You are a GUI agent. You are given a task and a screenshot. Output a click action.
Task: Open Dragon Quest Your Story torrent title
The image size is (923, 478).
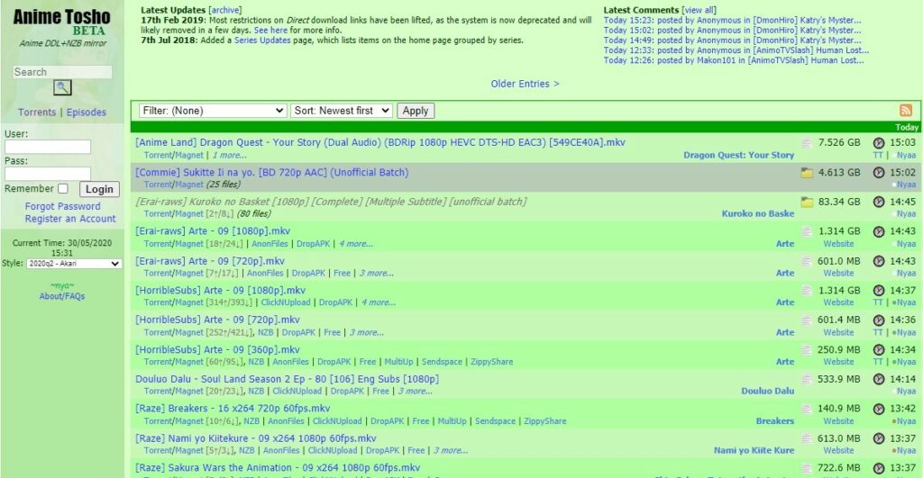[x=380, y=142]
